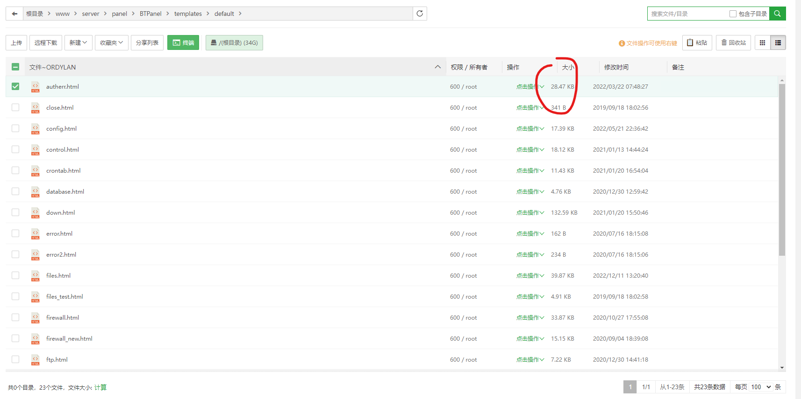
Task: Click the config.html file icon
Action: click(x=36, y=129)
